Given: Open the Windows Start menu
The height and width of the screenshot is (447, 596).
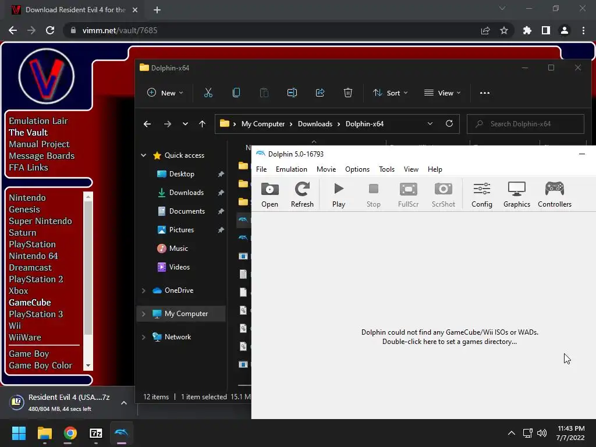Looking at the screenshot, I should click(x=19, y=433).
